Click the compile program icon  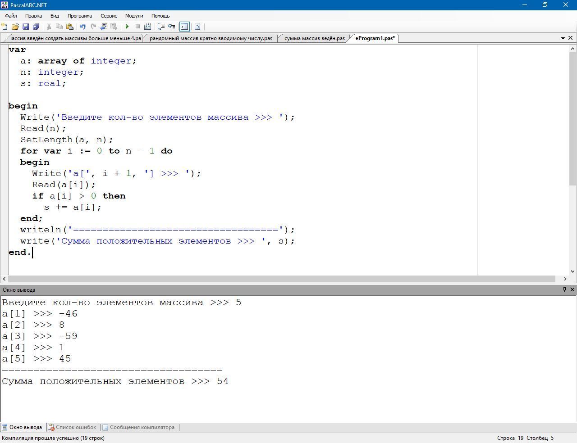tap(148, 27)
